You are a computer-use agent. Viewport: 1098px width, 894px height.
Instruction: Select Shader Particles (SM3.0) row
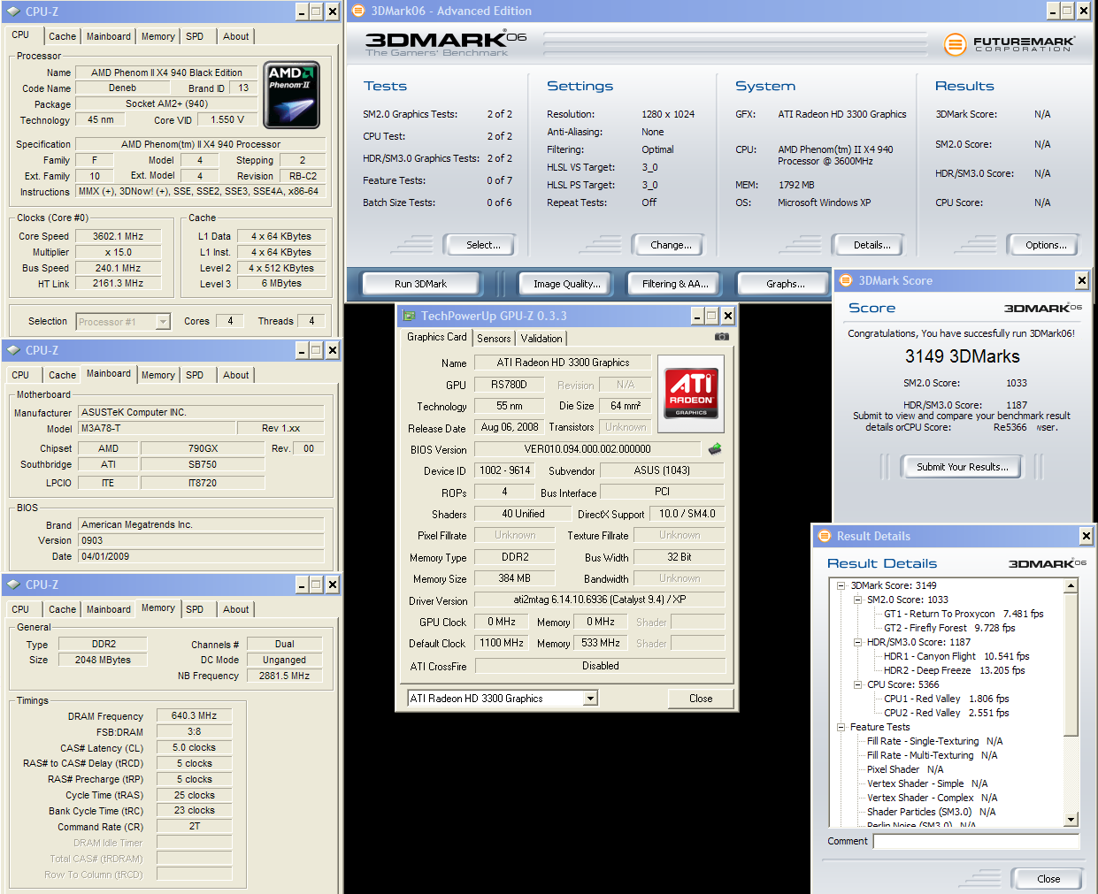pos(931,812)
